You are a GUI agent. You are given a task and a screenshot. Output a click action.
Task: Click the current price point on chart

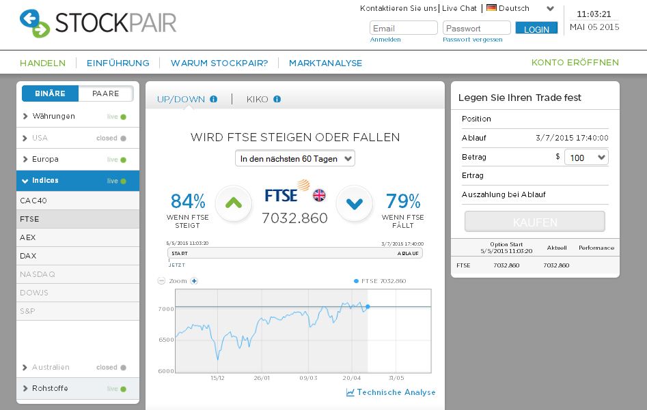coord(368,306)
